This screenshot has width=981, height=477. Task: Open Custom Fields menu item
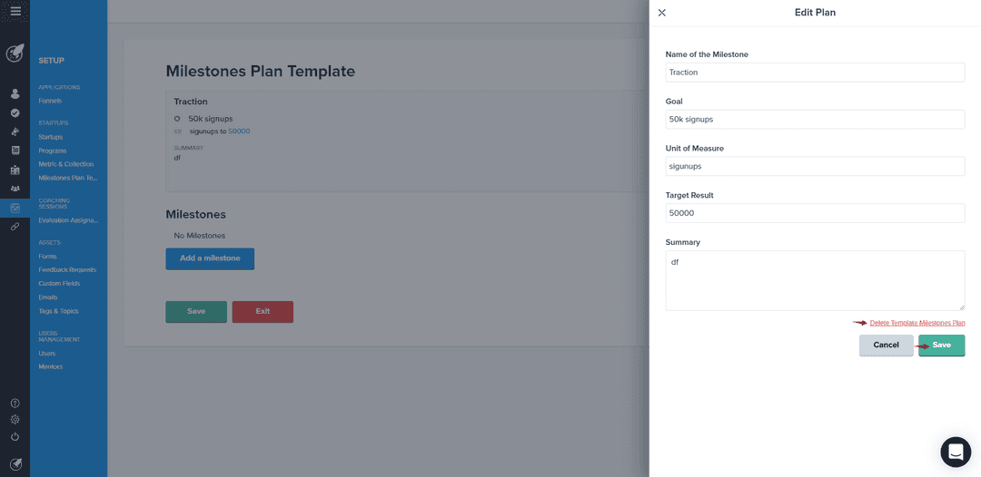point(59,284)
